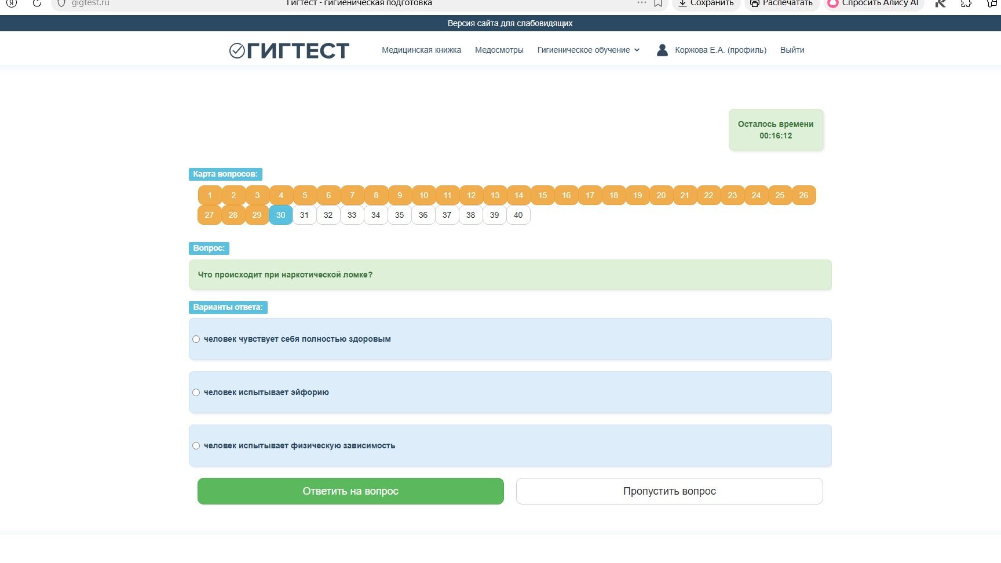Click Спросить Алису AI button
The height and width of the screenshot is (563, 1001).
[x=873, y=3]
